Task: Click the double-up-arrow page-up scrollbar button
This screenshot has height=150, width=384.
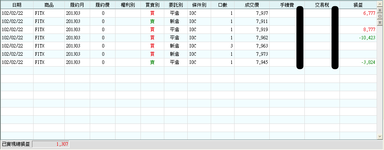Action: (380, 10)
